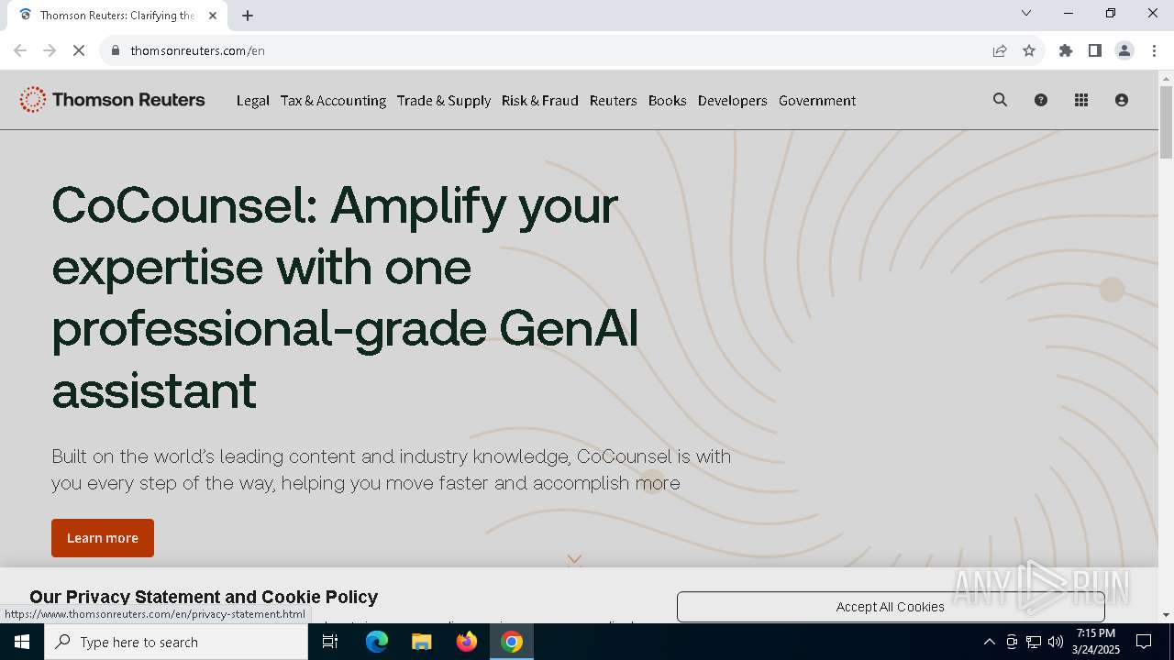The width and height of the screenshot is (1174, 660).
Task: Click the Windows taskbar search box
Action: (x=176, y=642)
